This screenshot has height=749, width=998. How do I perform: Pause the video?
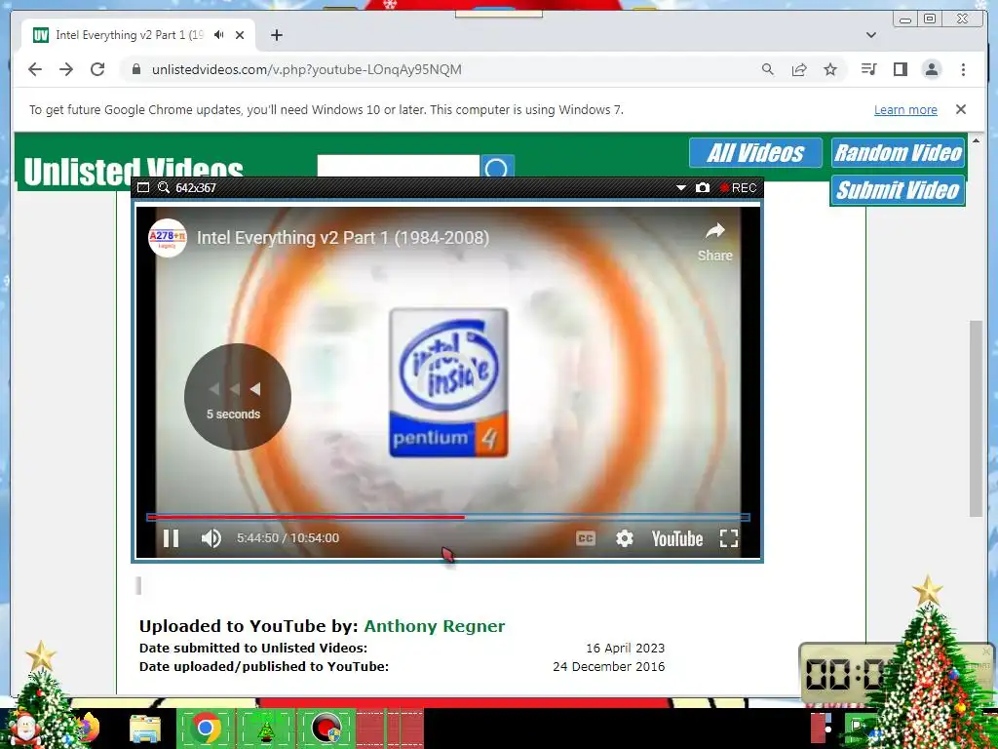pyautogui.click(x=171, y=538)
